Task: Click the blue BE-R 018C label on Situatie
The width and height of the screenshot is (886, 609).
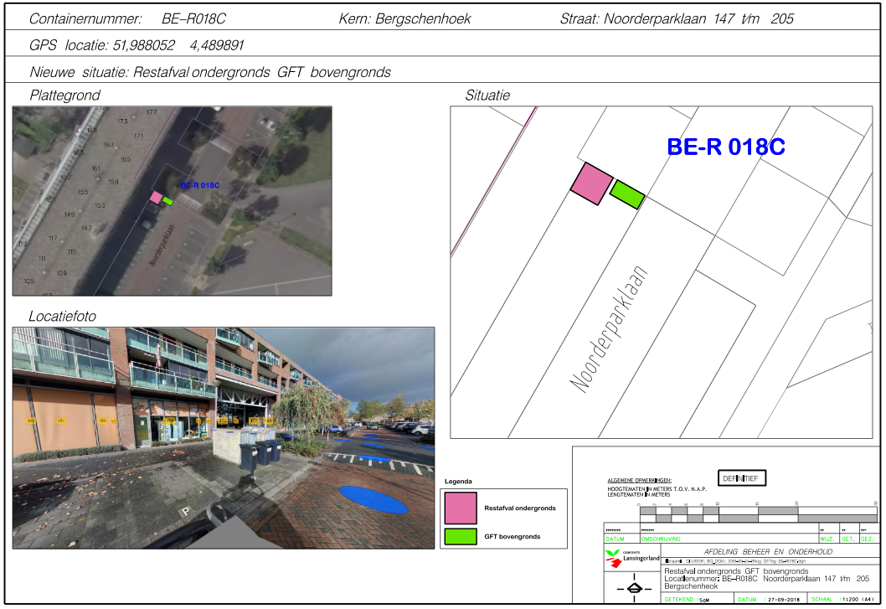Action: tap(725, 147)
